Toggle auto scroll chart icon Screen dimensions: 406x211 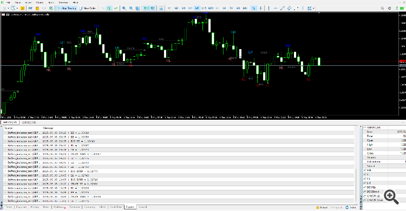click(146, 8)
